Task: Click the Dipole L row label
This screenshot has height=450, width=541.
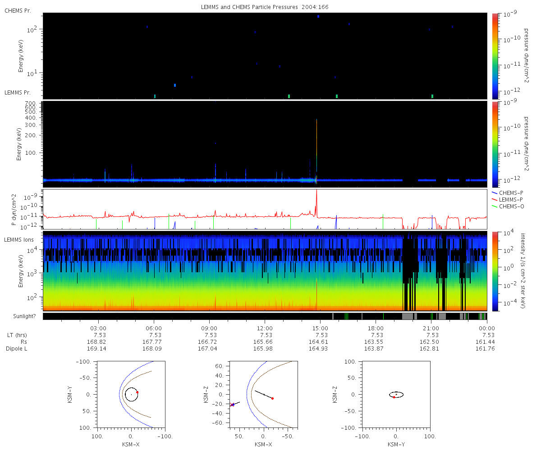Action: point(16,348)
